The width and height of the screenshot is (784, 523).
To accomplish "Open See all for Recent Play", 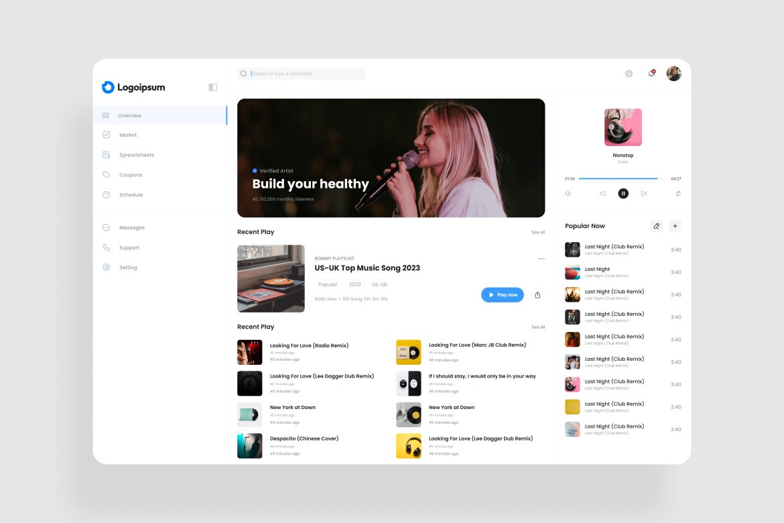I will [x=538, y=231].
